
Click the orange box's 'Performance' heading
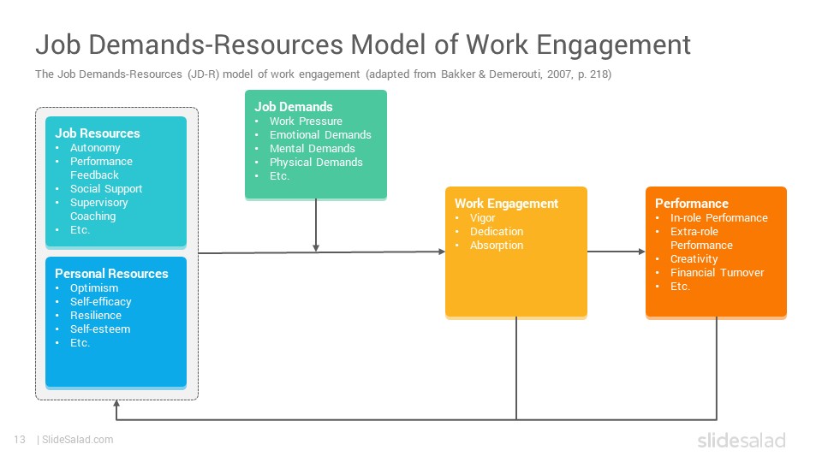coord(692,204)
